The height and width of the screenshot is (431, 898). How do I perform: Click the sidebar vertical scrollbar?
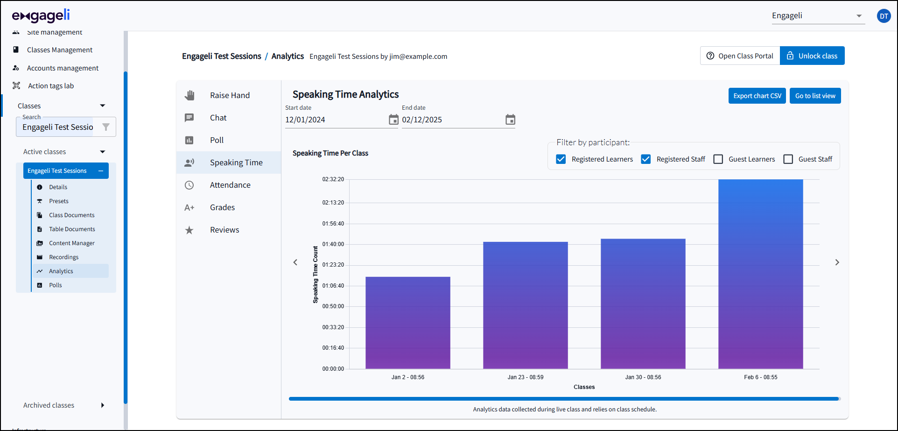(x=126, y=237)
